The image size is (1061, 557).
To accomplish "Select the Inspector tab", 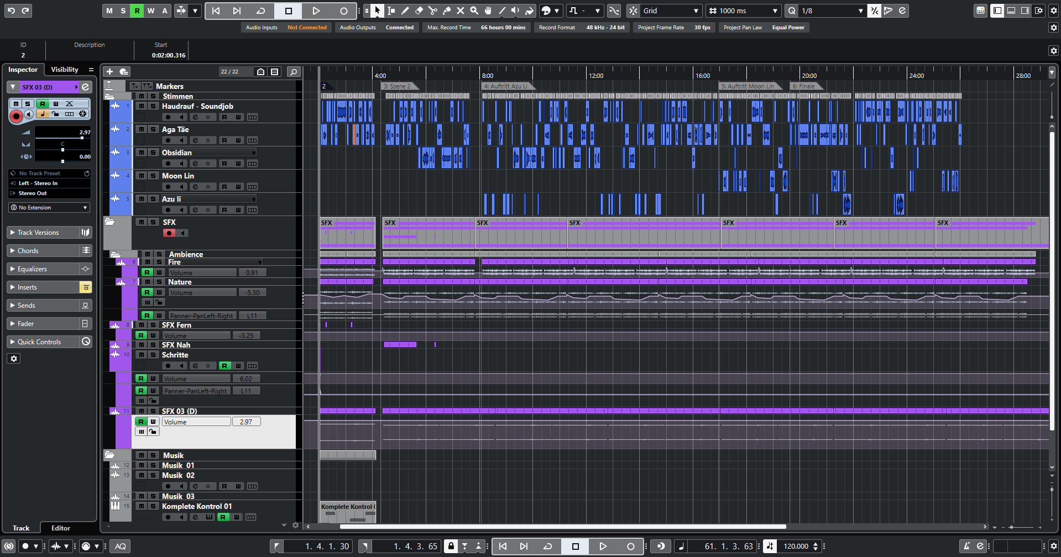I will pyautogui.click(x=23, y=70).
